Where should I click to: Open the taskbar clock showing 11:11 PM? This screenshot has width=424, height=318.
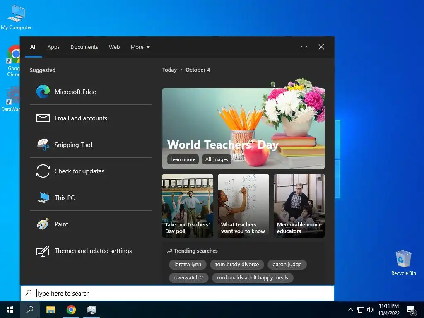[x=389, y=310]
